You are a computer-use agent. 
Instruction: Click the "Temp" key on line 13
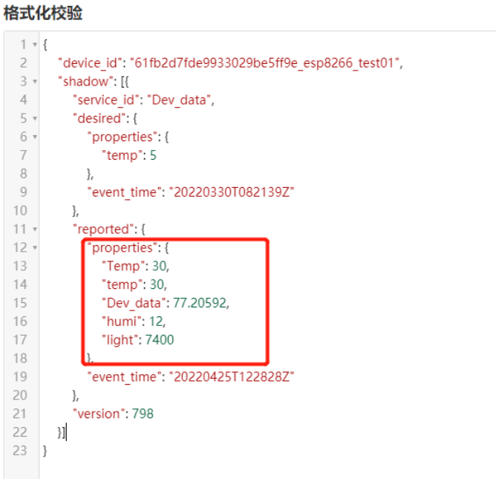[x=123, y=266]
